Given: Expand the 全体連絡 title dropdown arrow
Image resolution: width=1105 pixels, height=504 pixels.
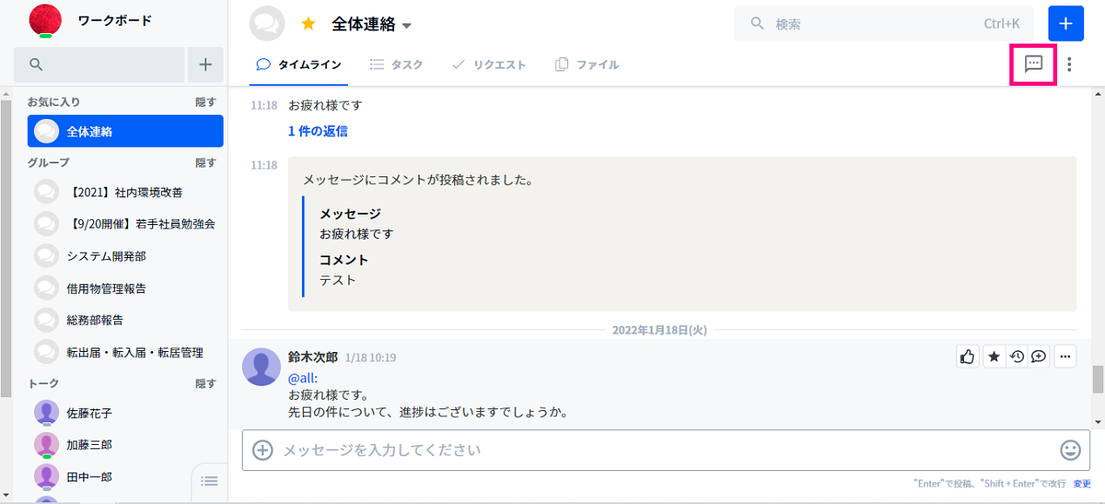Looking at the screenshot, I should point(406,26).
